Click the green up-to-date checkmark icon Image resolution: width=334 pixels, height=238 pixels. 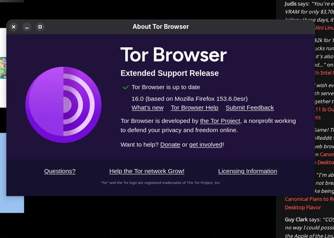(x=126, y=87)
